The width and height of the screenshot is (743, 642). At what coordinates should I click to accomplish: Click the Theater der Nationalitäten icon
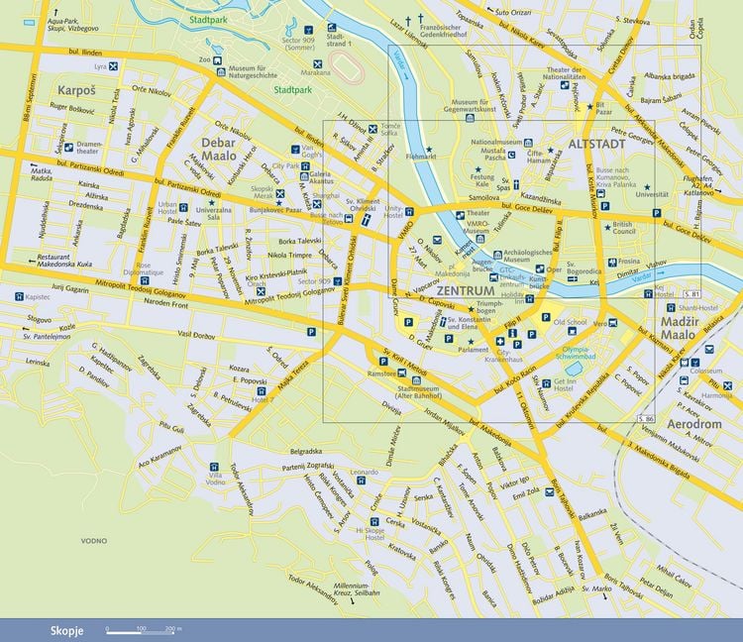pyautogui.click(x=565, y=85)
